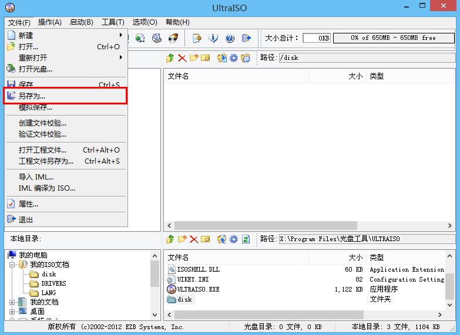Click the rename label icon in local directory toolbar
This screenshot has height=335, width=460.
tap(206, 239)
